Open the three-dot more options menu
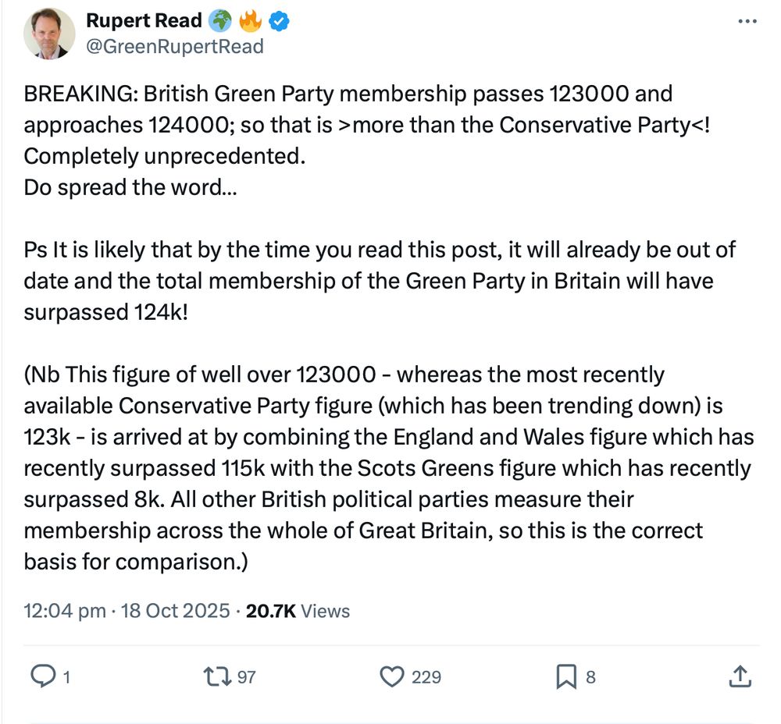 coord(747,21)
